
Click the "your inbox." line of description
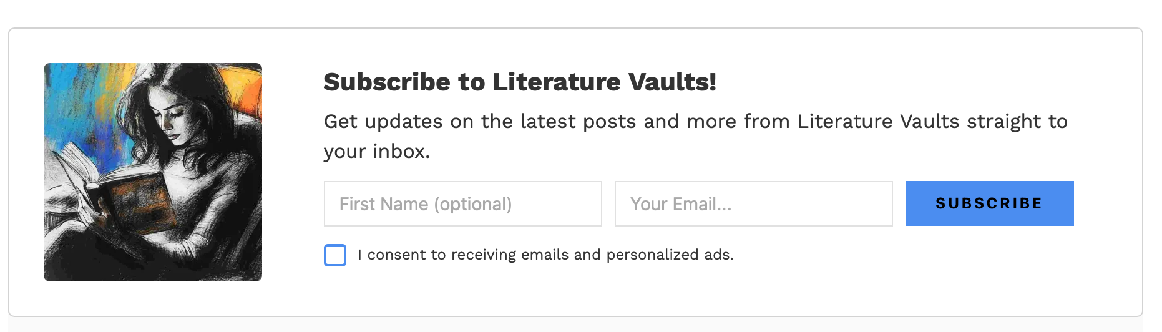377,152
